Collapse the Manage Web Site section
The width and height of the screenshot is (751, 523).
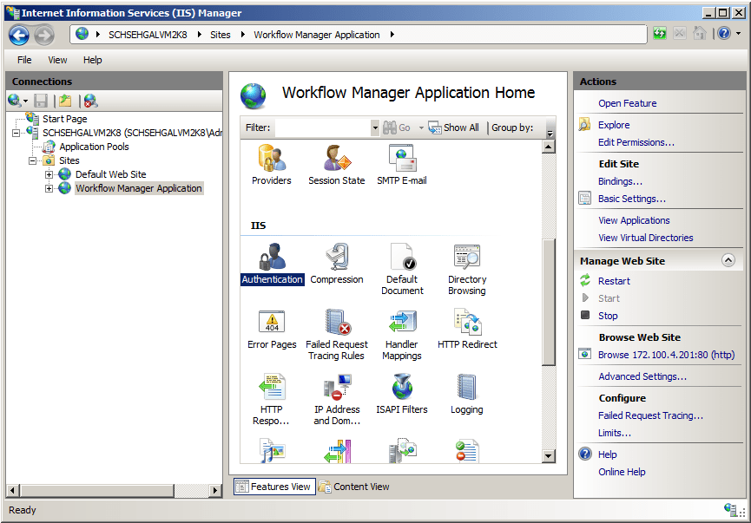[x=728, y=260]
